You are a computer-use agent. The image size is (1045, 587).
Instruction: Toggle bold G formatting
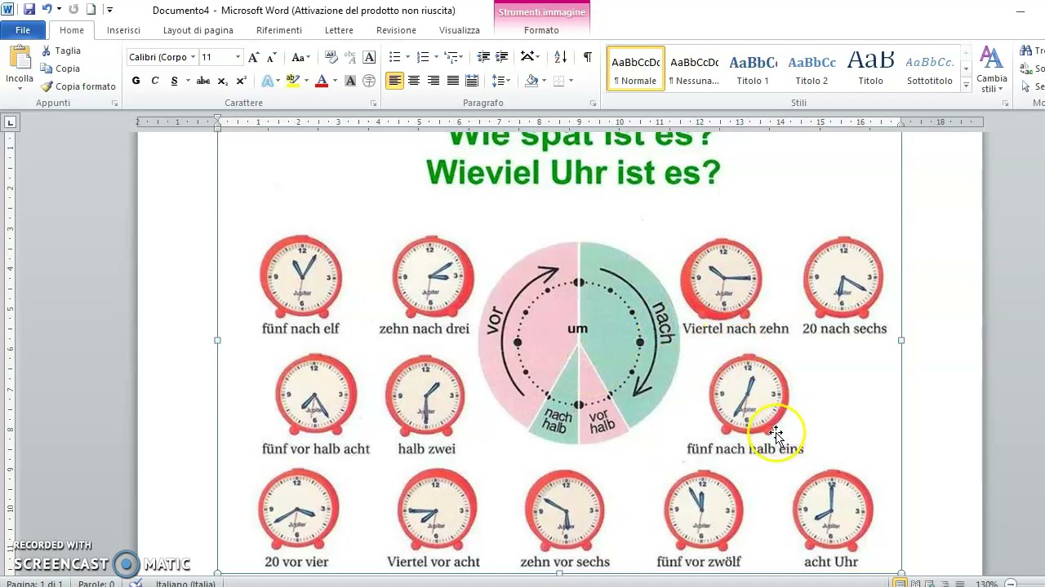point(136,81)
